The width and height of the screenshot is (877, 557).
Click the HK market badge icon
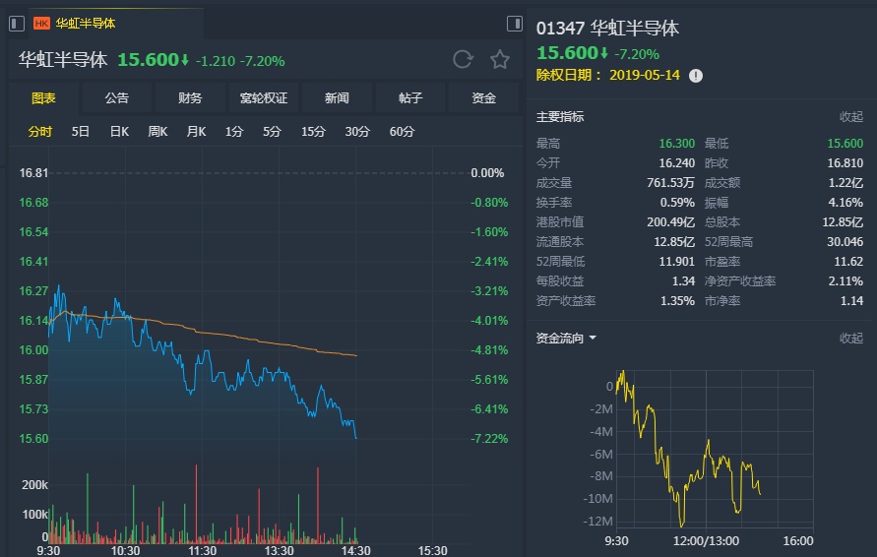click(x=42, y=24)
